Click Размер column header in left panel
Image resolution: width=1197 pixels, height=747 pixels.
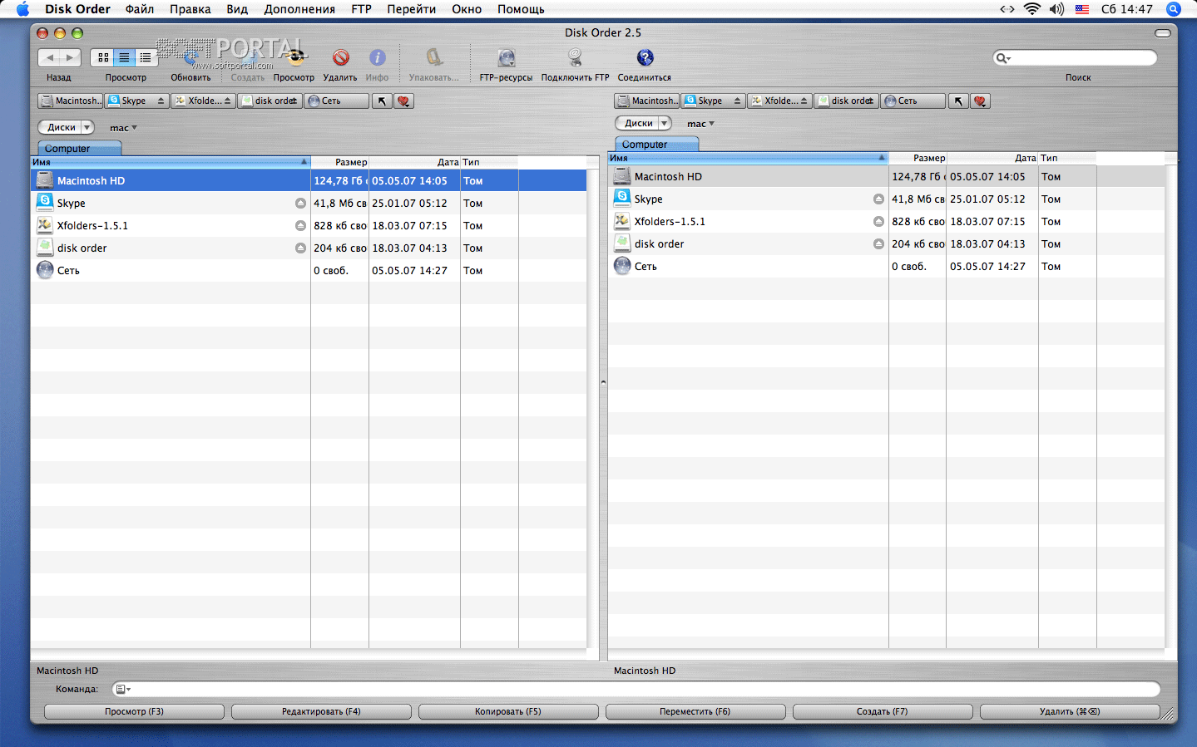pyautogui.click(x=339, y=162)
